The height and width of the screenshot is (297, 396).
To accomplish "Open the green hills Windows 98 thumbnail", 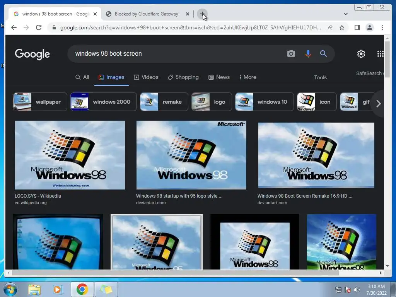I will (x=341, y=242).
